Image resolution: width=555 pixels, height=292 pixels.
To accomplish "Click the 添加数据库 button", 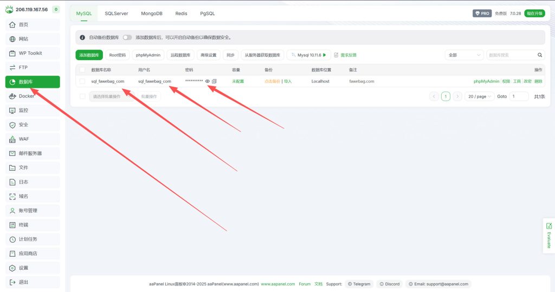I will click(x=89, y=55).
